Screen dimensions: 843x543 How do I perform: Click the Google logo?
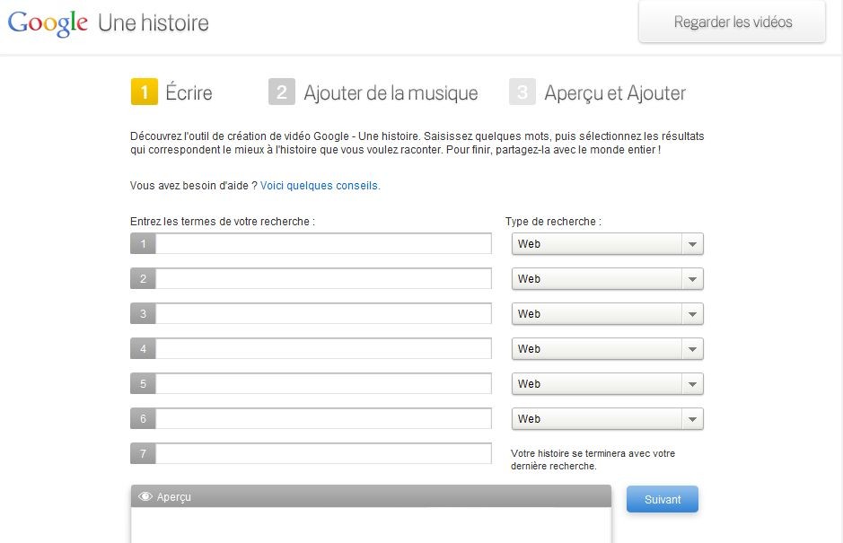48,22
